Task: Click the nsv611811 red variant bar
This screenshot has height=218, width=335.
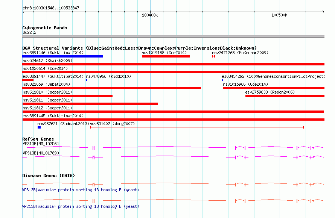Action: click(90, 104)
